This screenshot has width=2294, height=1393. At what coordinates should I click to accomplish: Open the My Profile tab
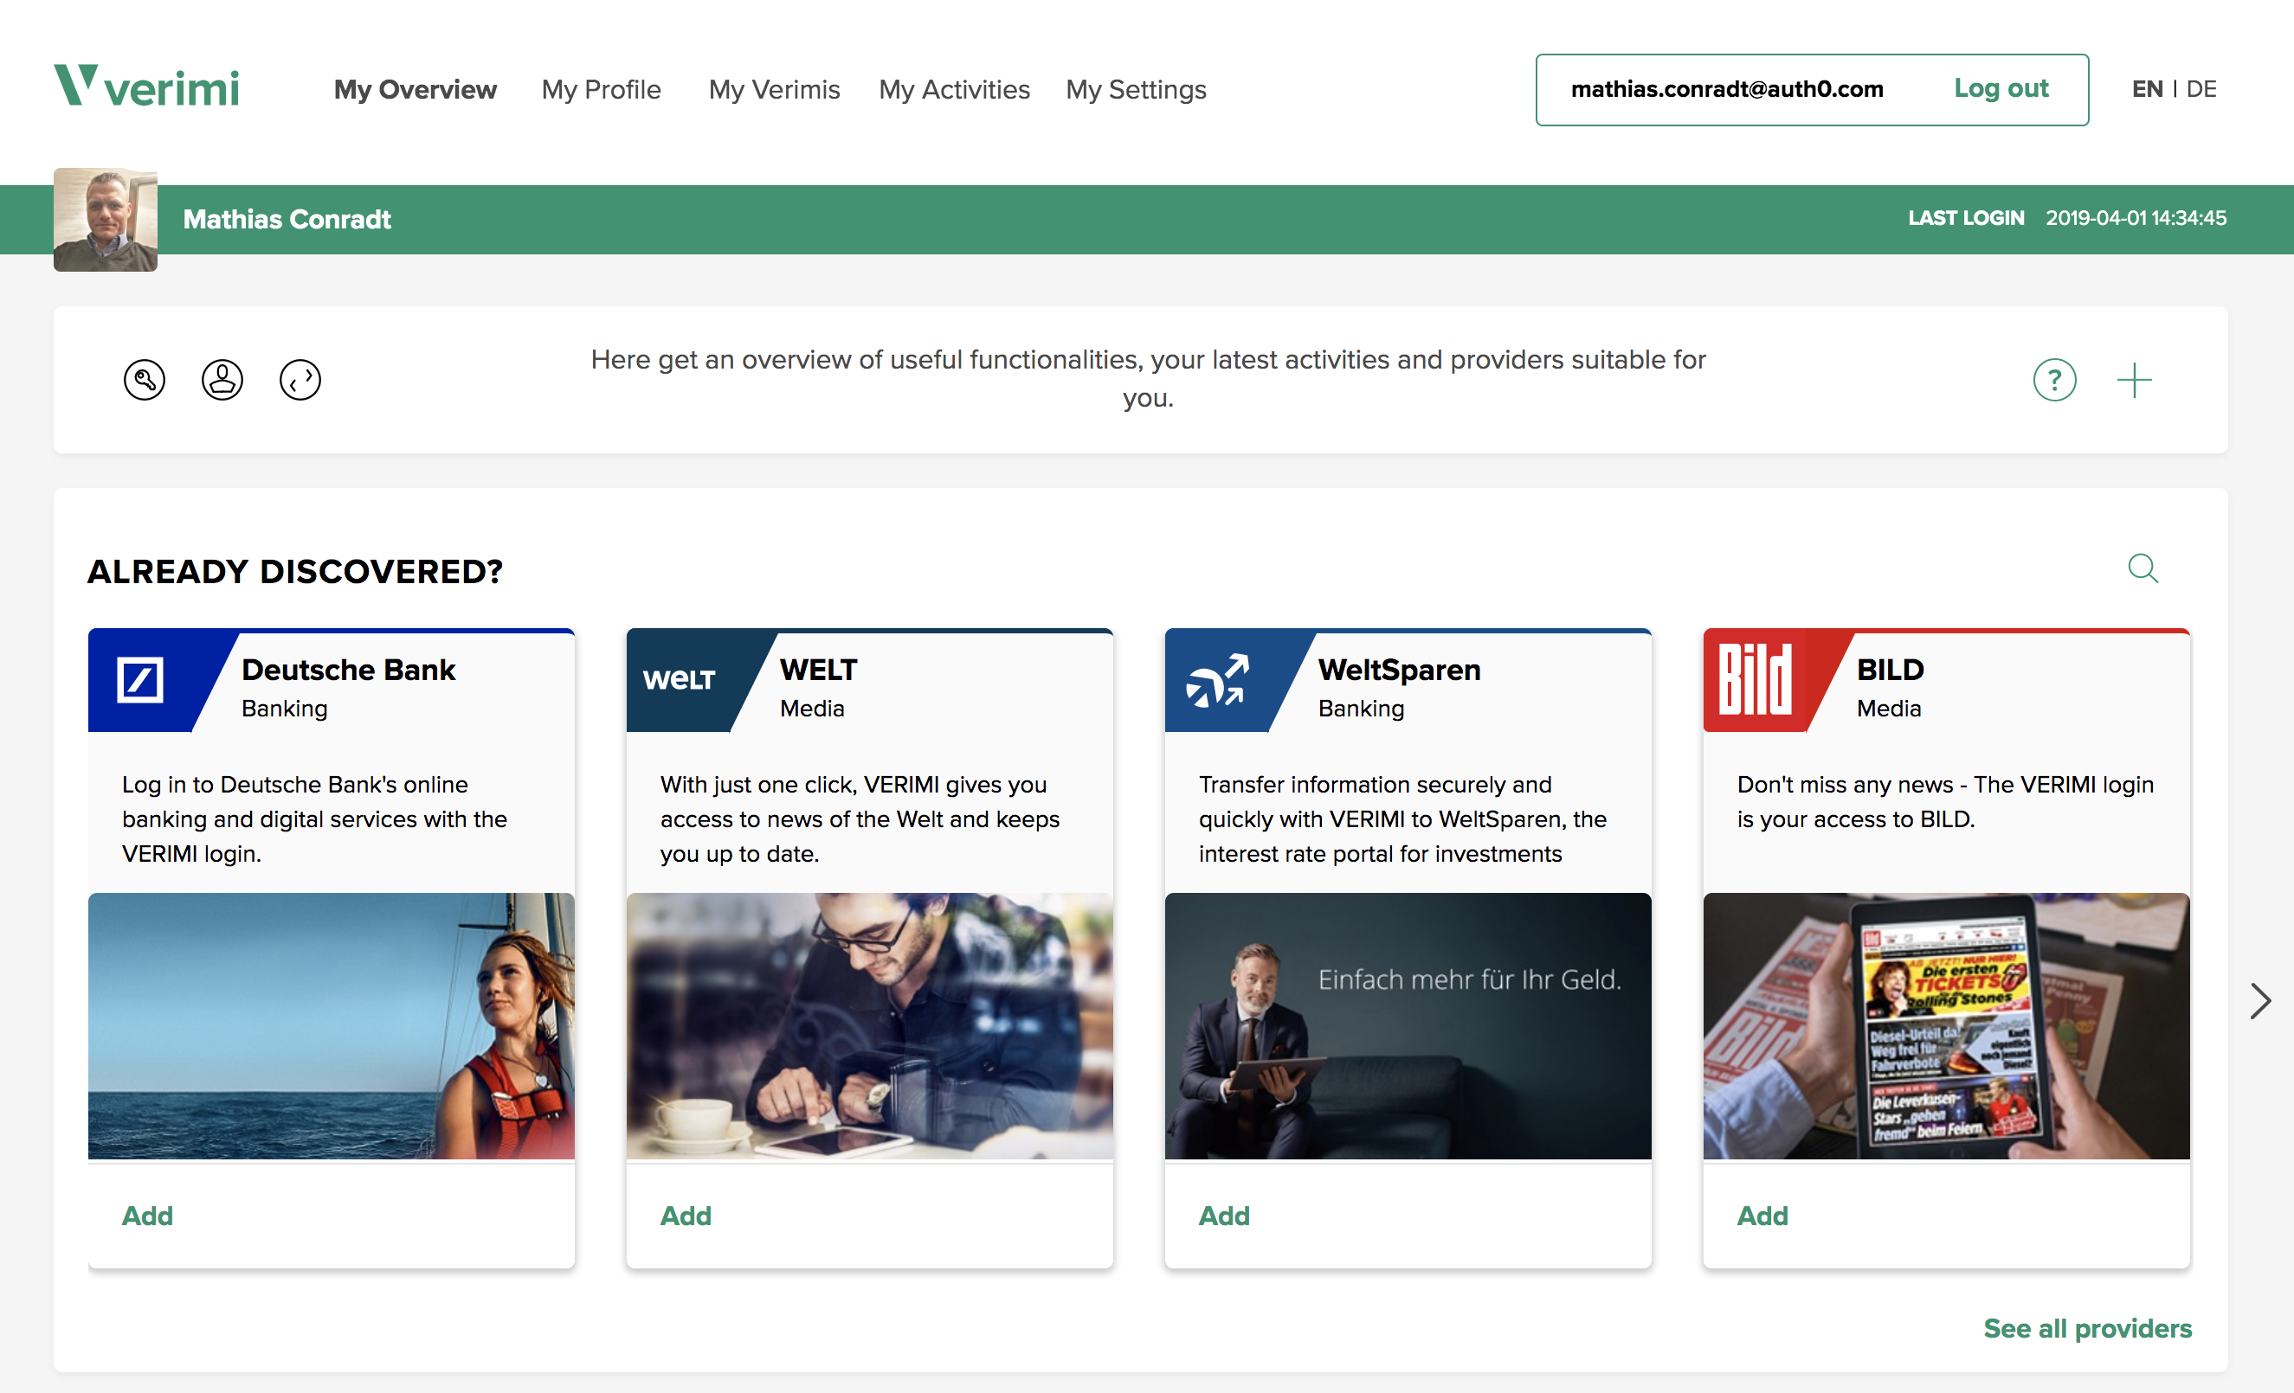(x=601, y=89)
